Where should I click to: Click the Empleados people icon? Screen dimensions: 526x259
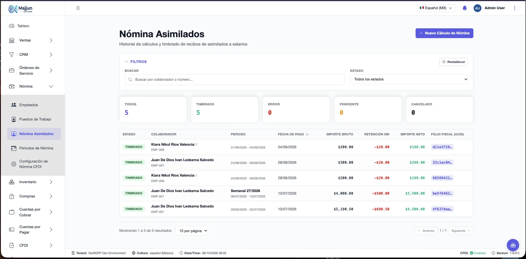click(x=13, y=105)
